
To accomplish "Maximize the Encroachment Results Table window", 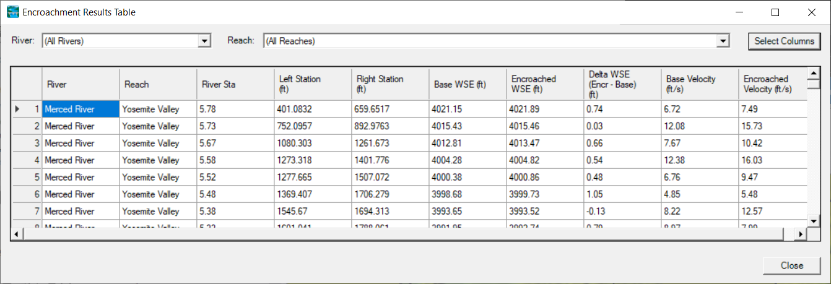I will [775, 12].
